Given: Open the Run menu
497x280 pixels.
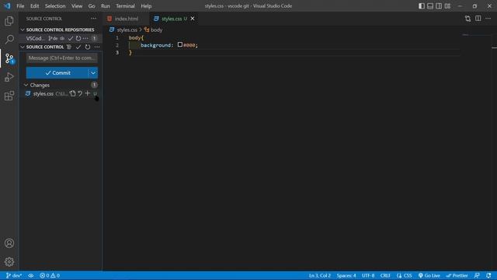Looking at the screenshot, I should coord(106,6).
